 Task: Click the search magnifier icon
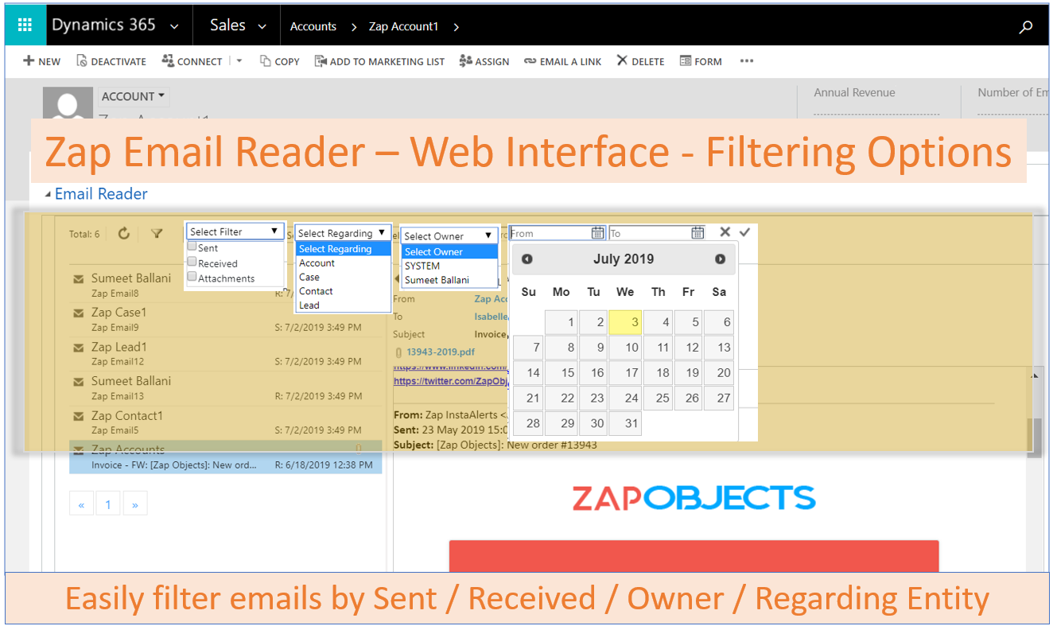pos(1026,26)
